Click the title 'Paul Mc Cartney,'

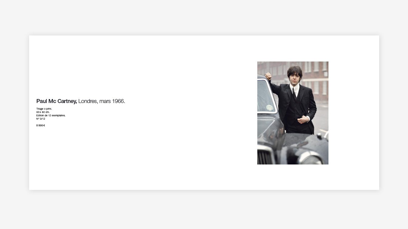(x=56, y=101)
